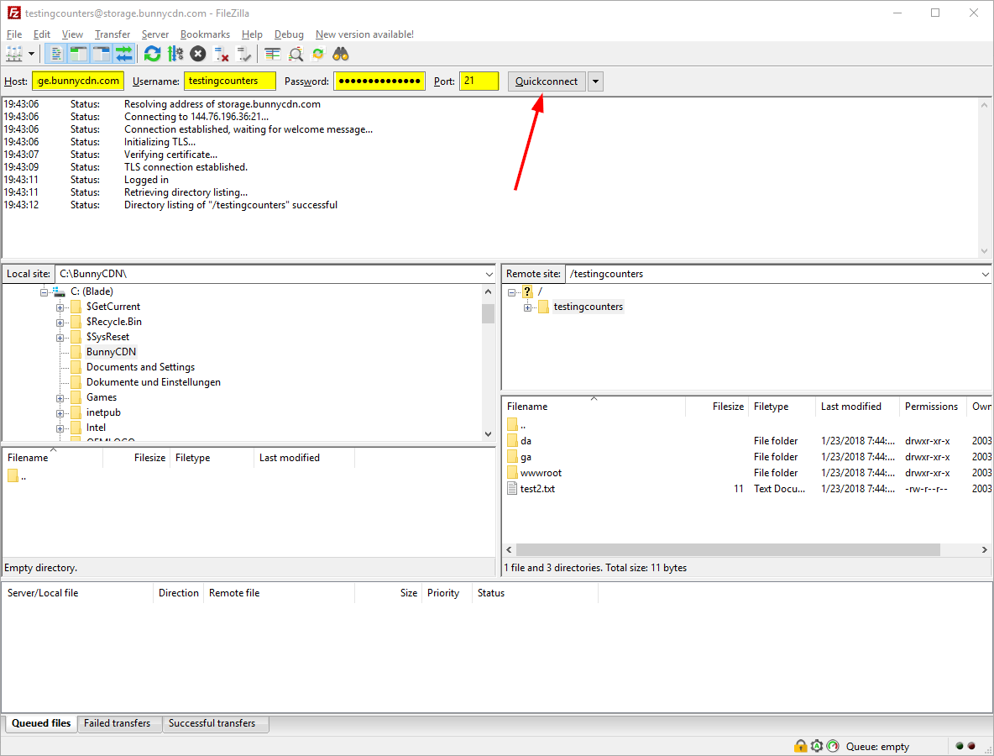Viewport: 994px width, 756px height.
Task: Click the Password input field
Action: click(379, 81)
